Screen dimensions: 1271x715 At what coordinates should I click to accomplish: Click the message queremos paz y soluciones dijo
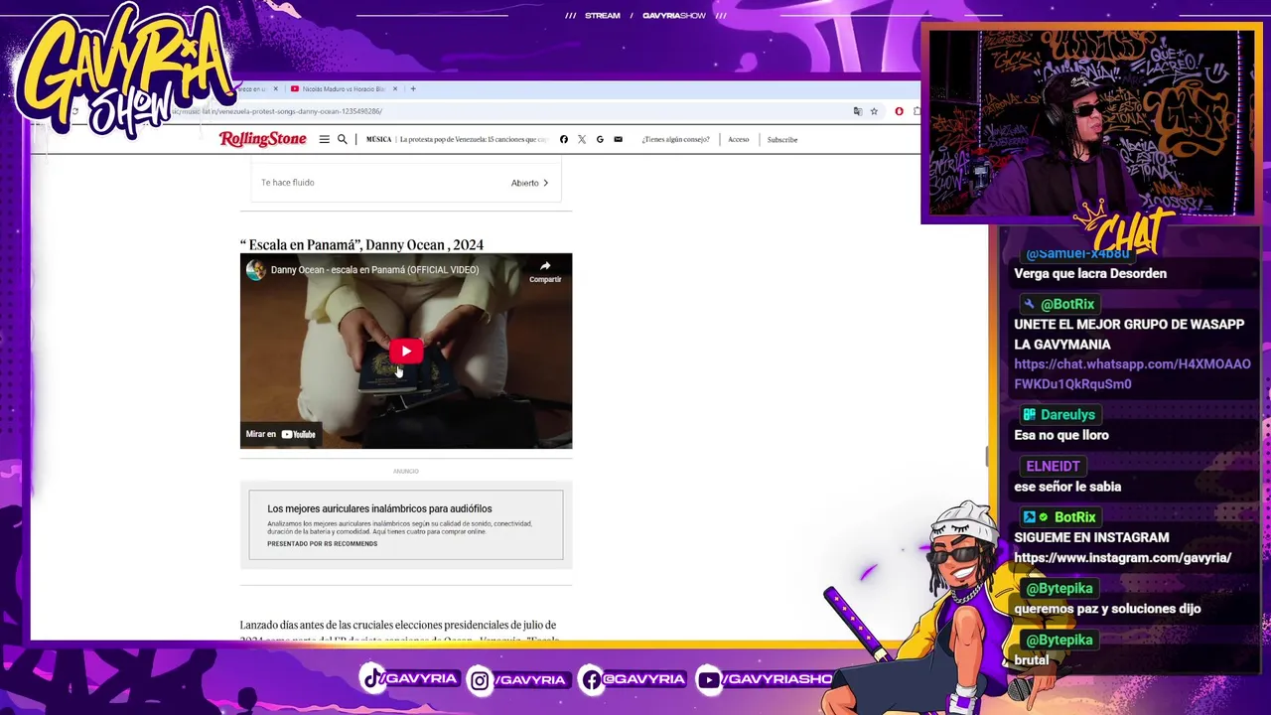click(1107, 609)
